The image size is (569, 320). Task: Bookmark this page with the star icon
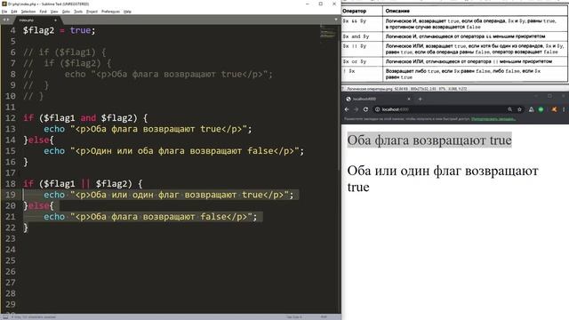coord(519,109)
